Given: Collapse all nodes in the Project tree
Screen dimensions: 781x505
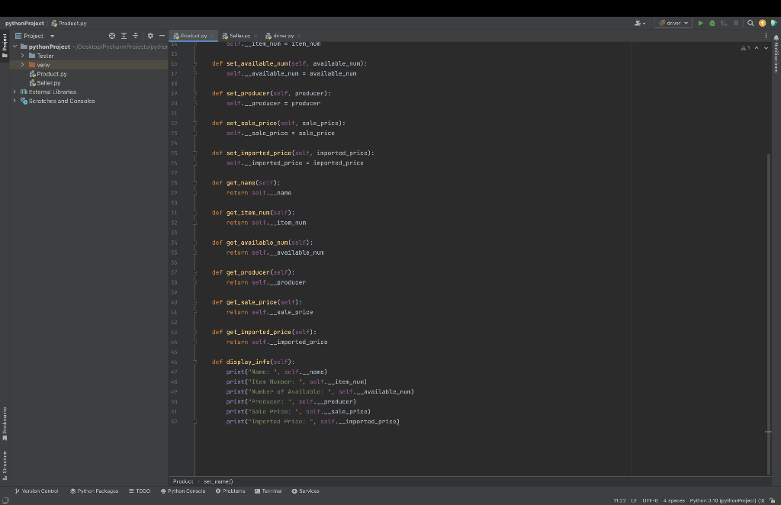Looking at the screenshot, I should [136, 35].
